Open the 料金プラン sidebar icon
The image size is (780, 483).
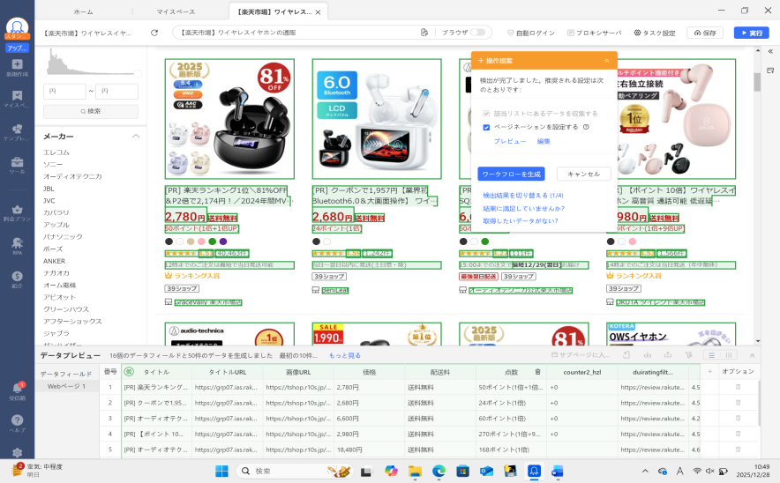tap(17, 211)
